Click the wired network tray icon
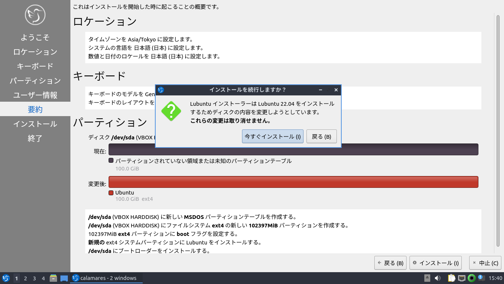Screen dimensions: 504x284 (x=462, y=278)
